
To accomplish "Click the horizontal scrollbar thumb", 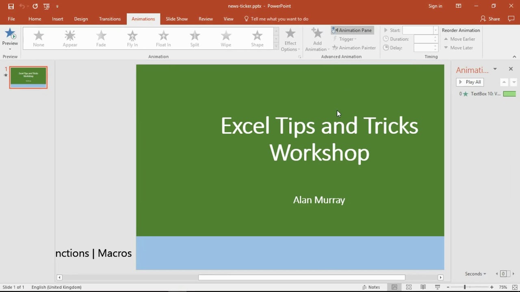I will [301, 277].
